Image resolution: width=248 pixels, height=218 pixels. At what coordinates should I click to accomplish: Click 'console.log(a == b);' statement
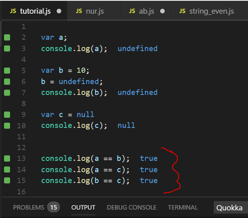pos(85,158)
